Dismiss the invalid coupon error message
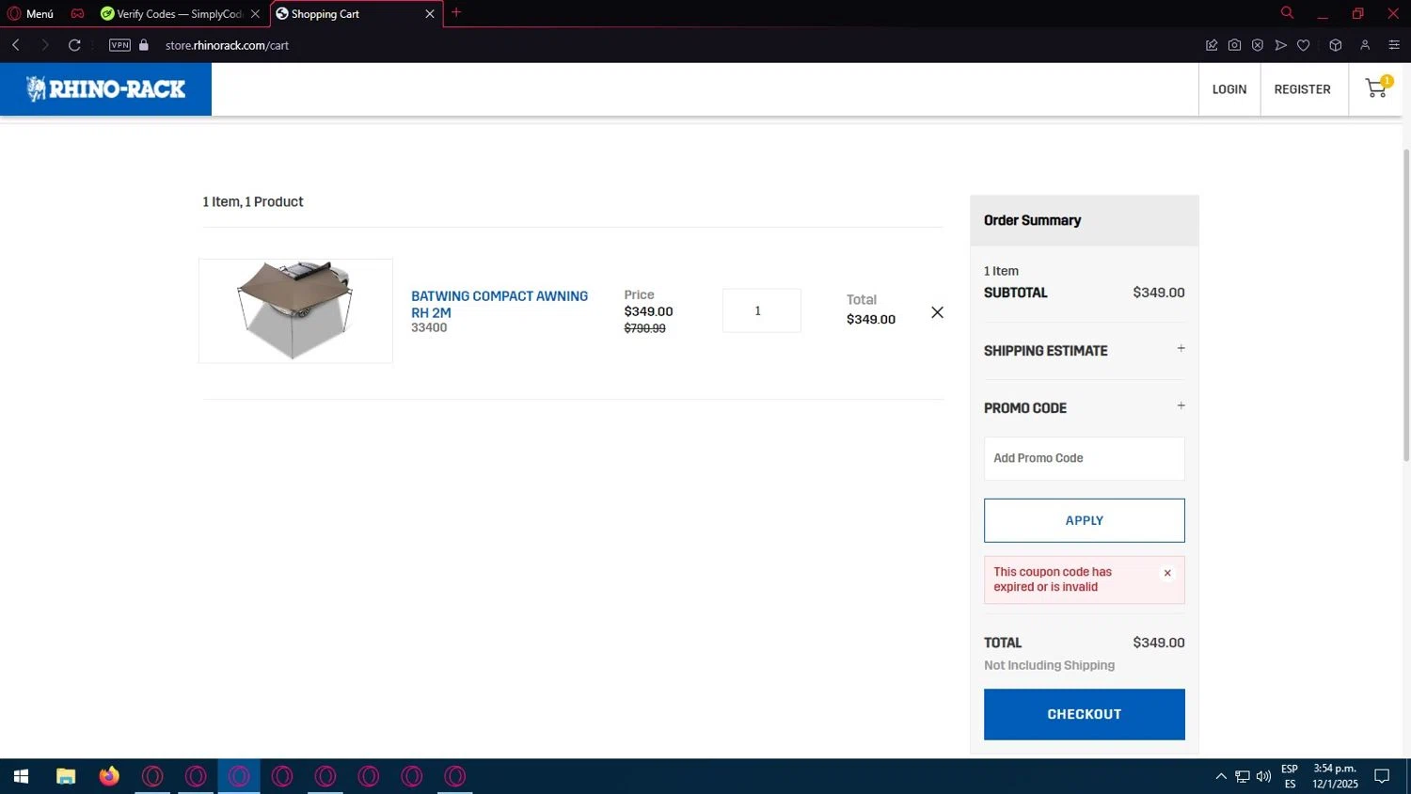Viewport: 1411px width, 794px height. click(x=1167, y=573)
